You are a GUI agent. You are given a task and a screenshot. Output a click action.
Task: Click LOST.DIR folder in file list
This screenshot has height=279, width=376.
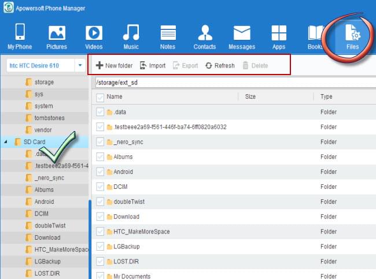click(126, 262)
